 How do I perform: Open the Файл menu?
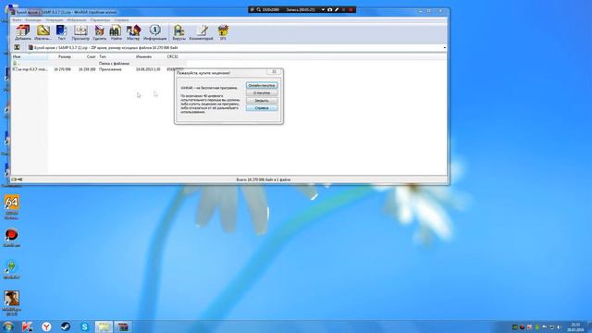[x=17, y=20]
